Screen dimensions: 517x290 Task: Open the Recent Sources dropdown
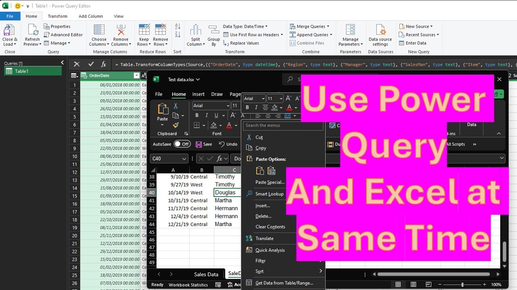point(419,35)
